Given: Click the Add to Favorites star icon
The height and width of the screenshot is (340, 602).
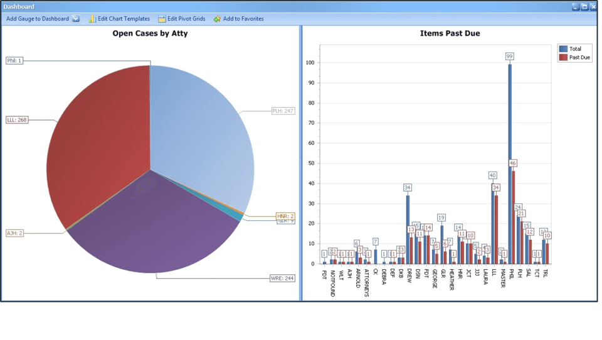Looking at the screenshot, I should (217, 19).
